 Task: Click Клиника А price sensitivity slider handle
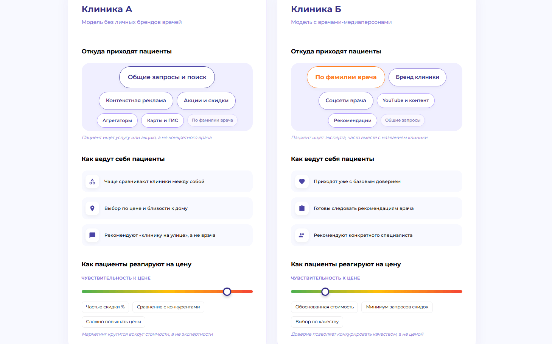click(x=227, y=292)
